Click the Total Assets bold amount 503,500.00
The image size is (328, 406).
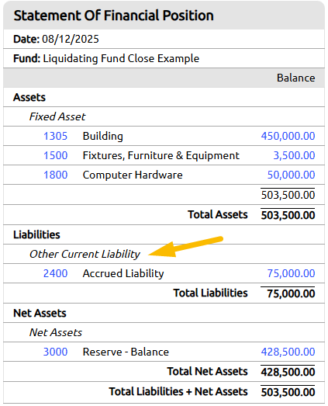(288, 215)
